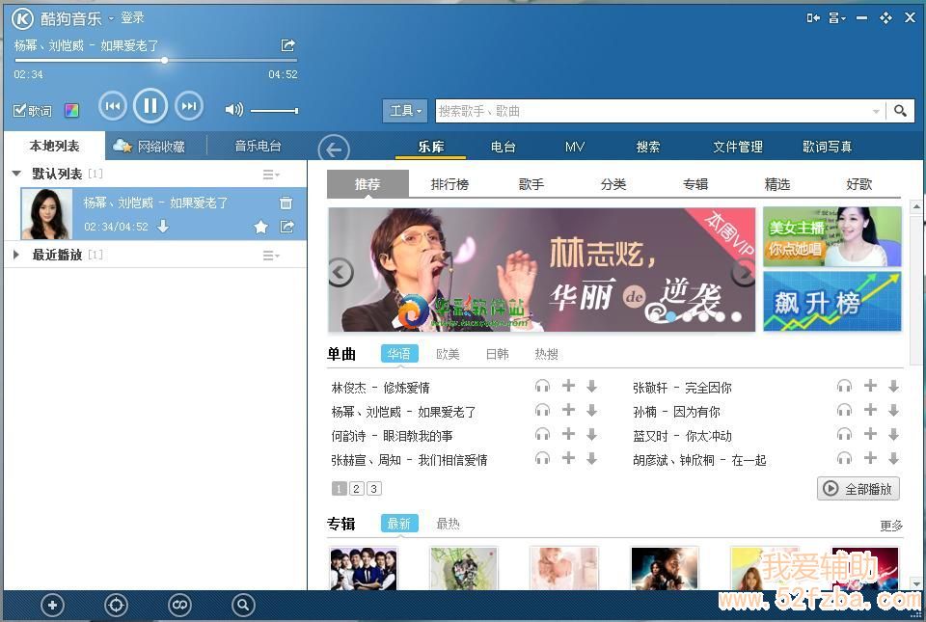
Task: Open the 歌词写真 tab
Action: (x=827, y=147)
